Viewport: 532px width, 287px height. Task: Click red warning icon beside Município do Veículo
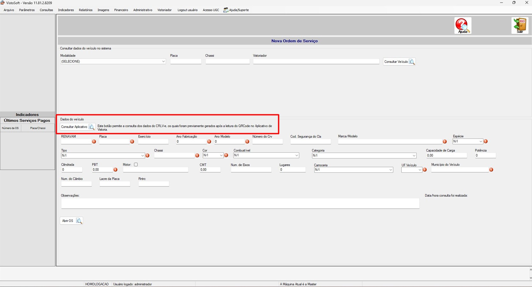coord(491,170)
